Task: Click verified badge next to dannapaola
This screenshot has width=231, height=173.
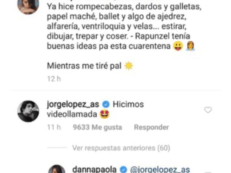Action: click(123, 169)
